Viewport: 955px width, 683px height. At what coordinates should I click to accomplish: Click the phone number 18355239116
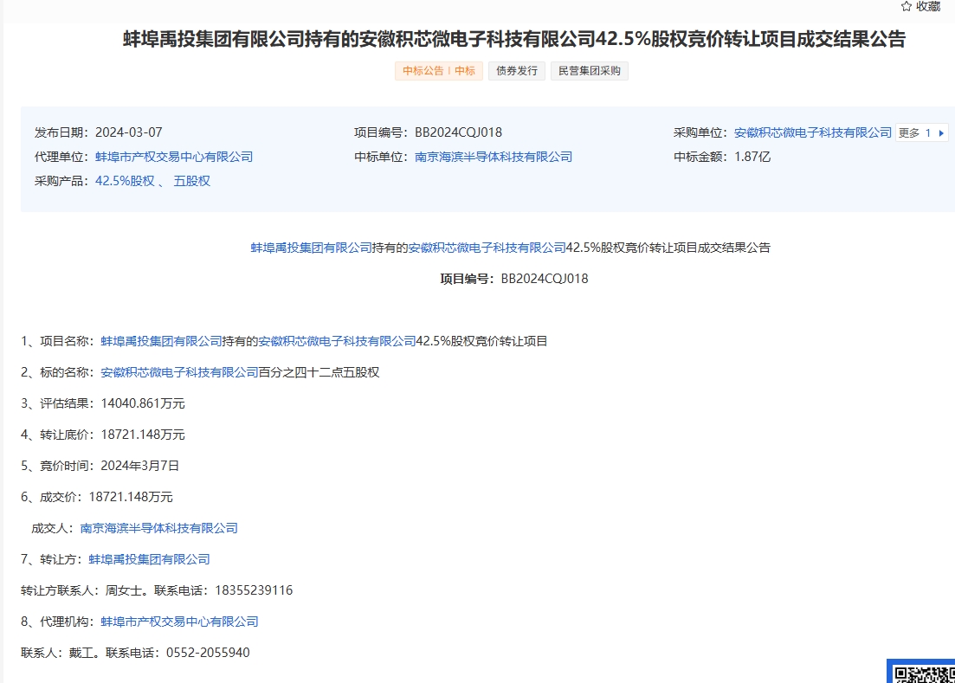pos(254,590)
